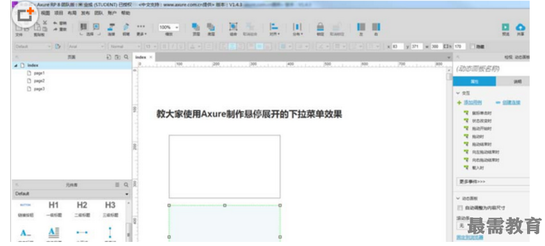Click the dynamic panel name field
This screenshot has height=246, width=545.
491,69
